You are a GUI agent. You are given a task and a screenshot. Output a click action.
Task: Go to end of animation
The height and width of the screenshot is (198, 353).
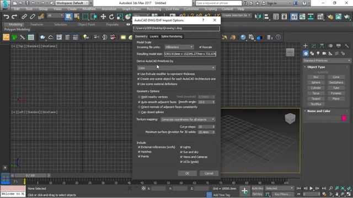(x=324, y=188)
